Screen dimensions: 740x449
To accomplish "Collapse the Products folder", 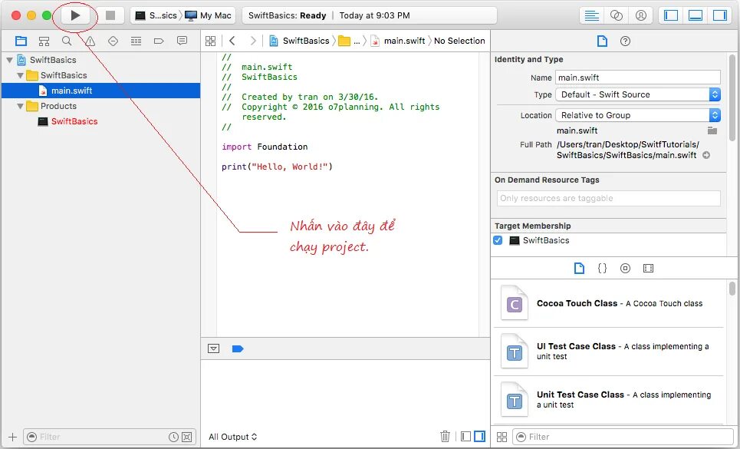I will point(20,106).
